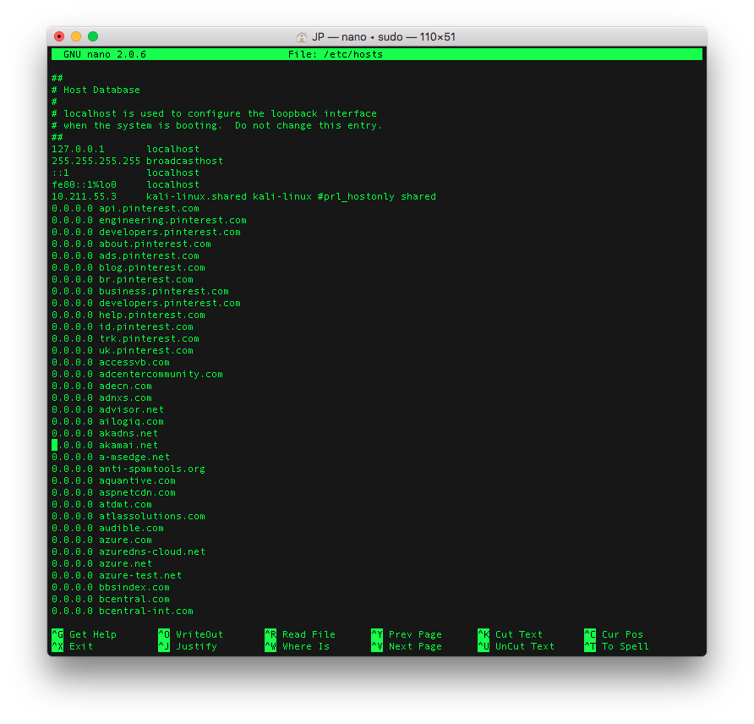Screen dimensions: 754x724
Task: Click the window title 'JP — nano ◂ sudo'
Action: pyautogui.click(x=358, y=37)
